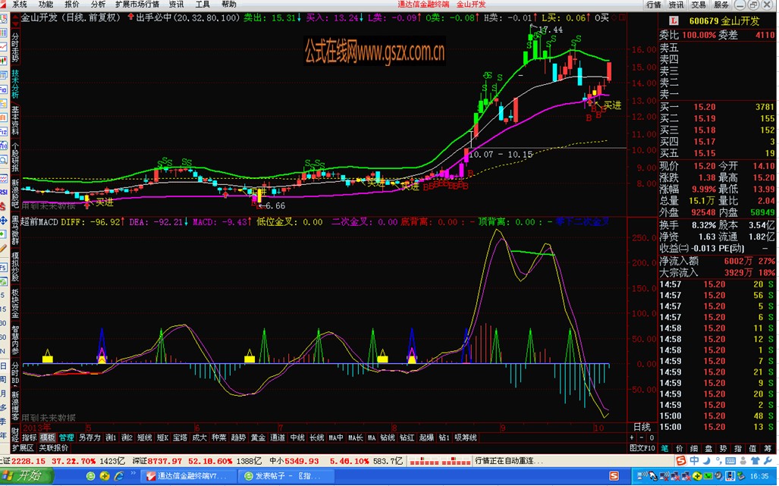Screen dimensions: 779x486
Task: Click the 交易 button at top right
Action: point(699,5)
